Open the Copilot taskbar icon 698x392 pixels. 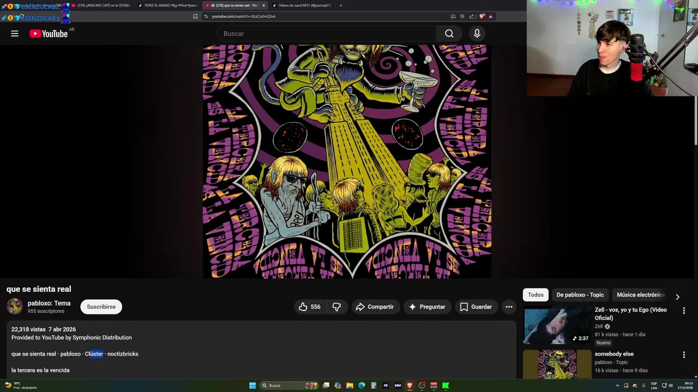pyautogui.click(x=338, y=385)
